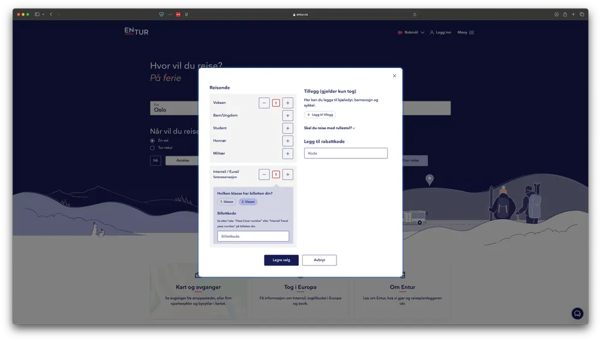Close the travelers dialog with X
This screenshot has width=601, height=341.
(x=394, y=76)
